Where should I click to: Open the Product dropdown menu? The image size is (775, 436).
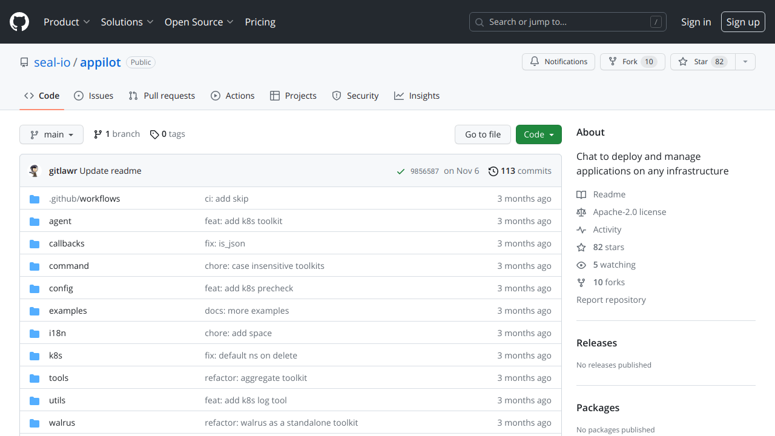(x=67, y=22)
